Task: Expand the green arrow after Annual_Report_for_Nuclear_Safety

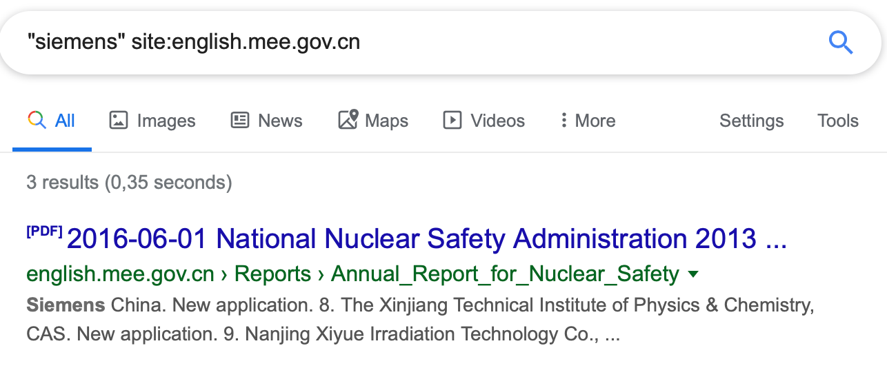Action: pyautogui.click(x=693, y=275)
